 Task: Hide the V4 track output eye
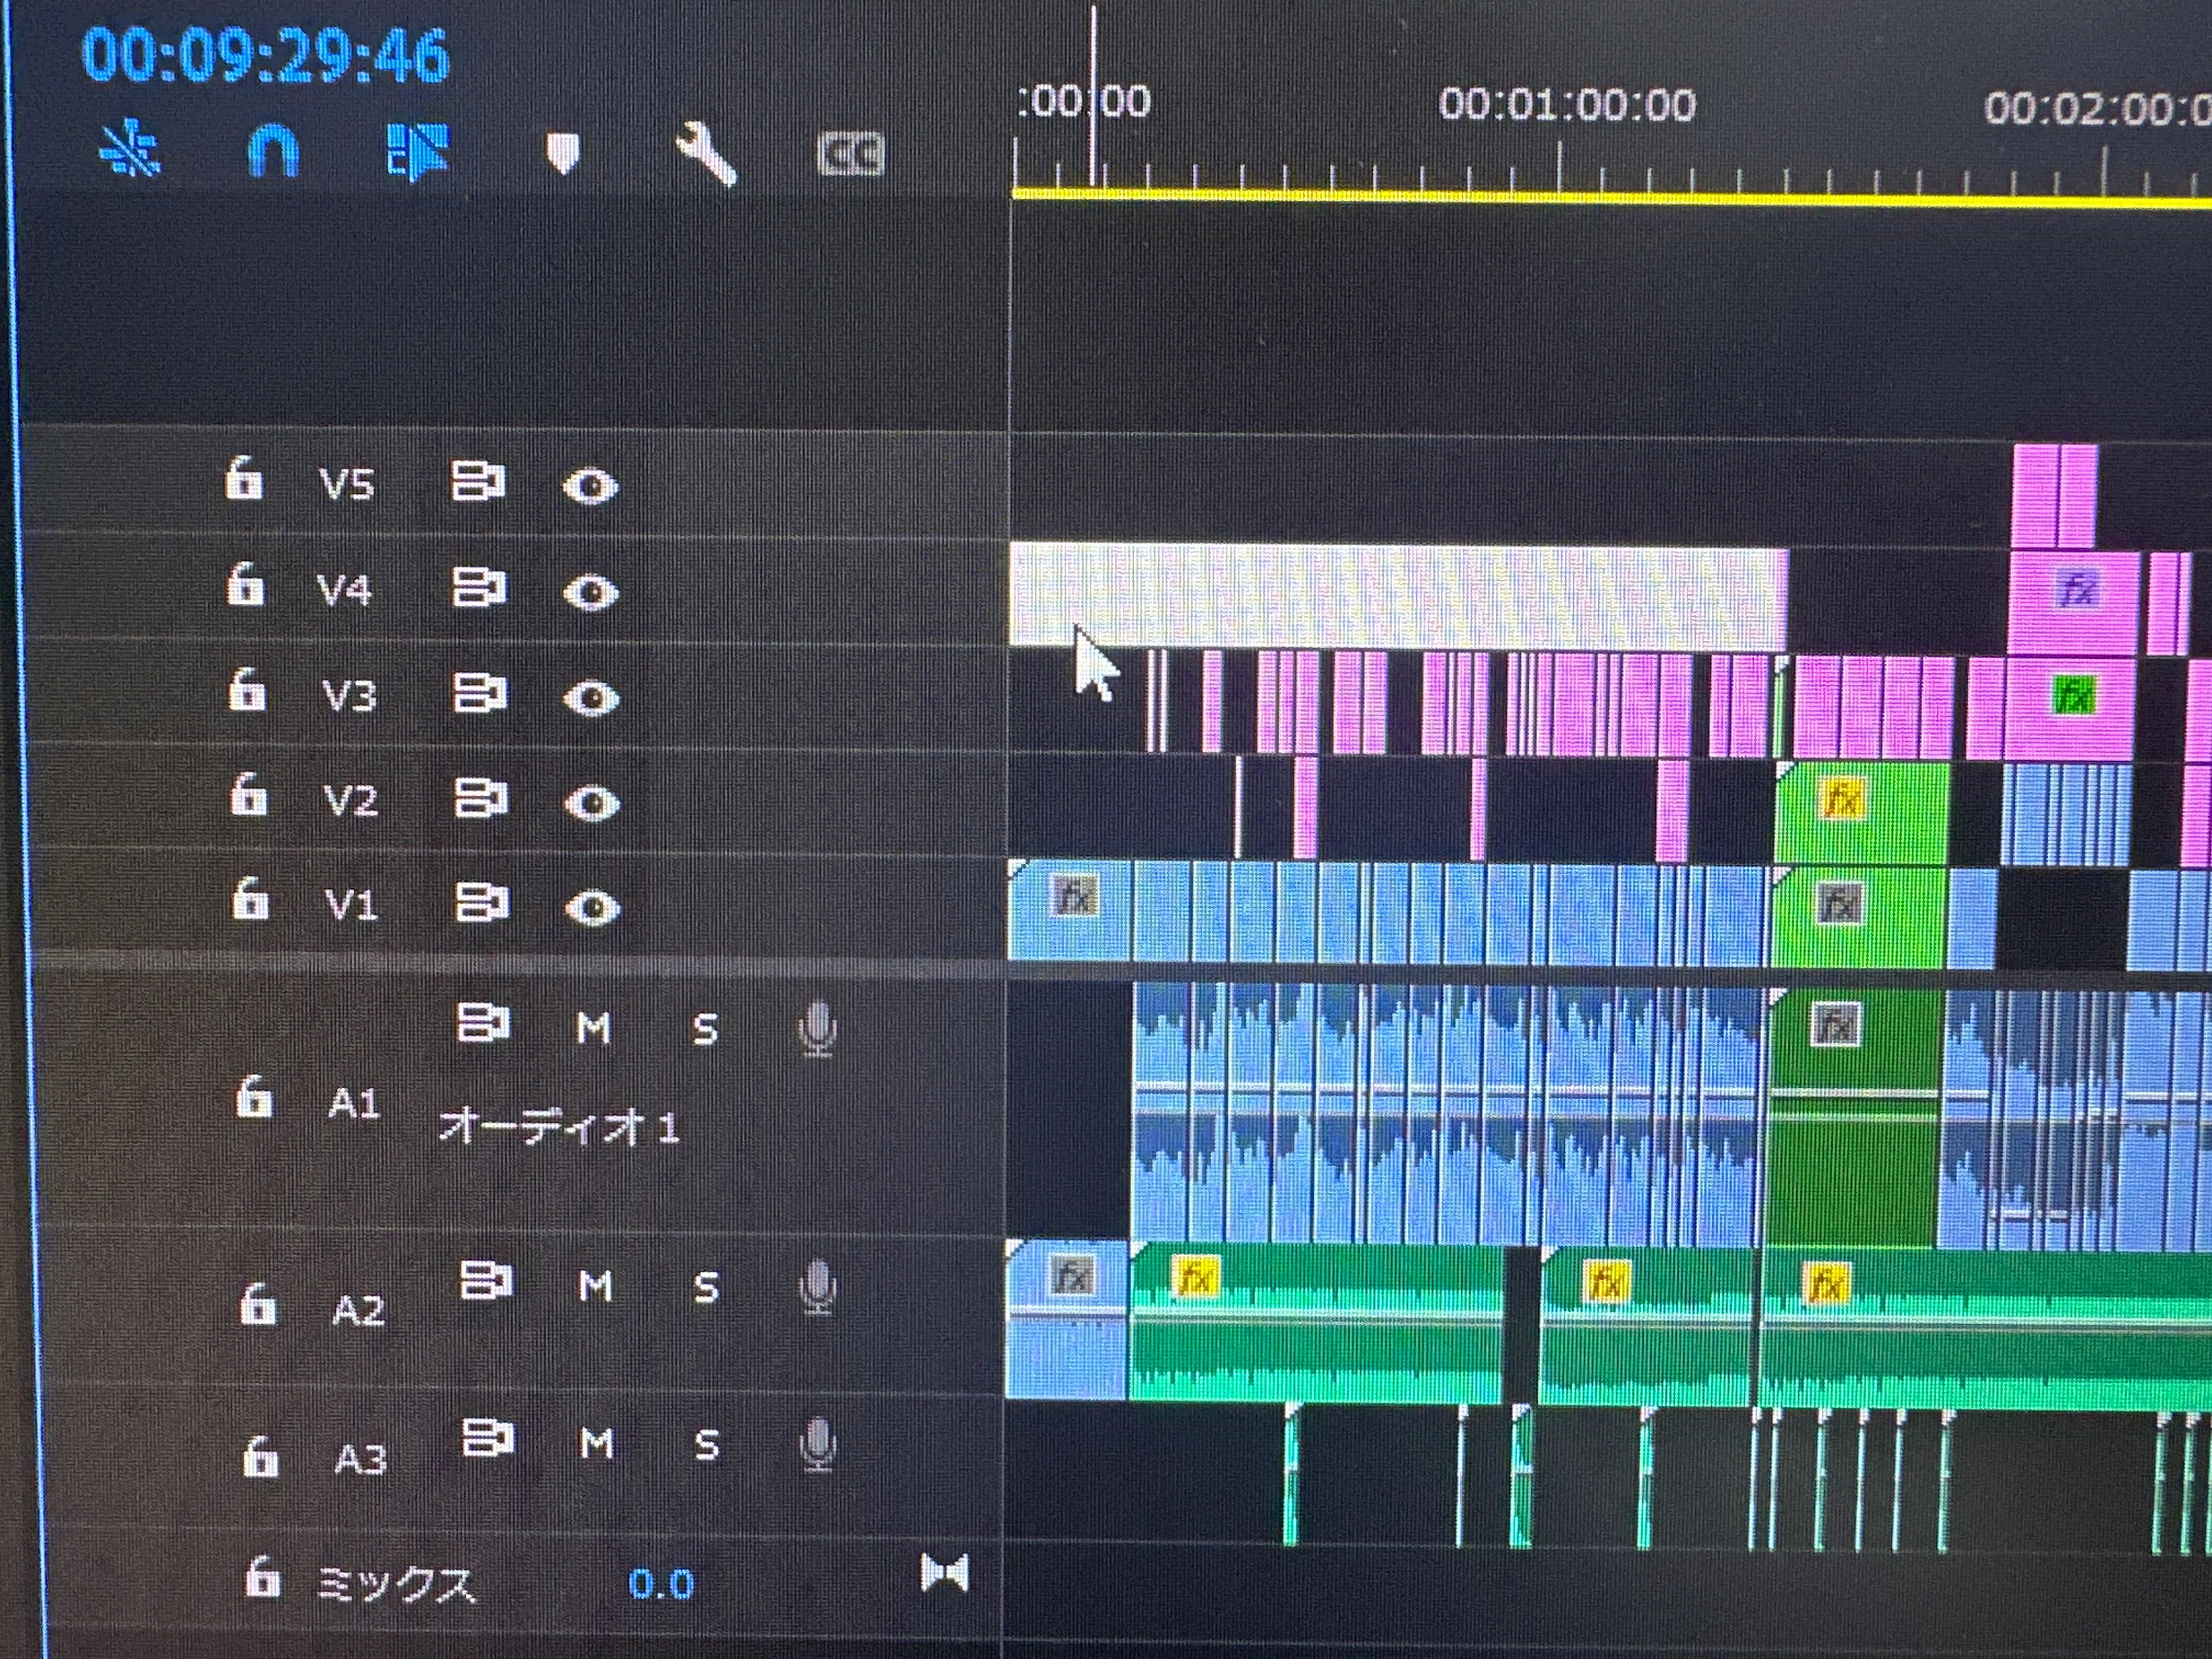pyautogui.click(x=590, y=592)
